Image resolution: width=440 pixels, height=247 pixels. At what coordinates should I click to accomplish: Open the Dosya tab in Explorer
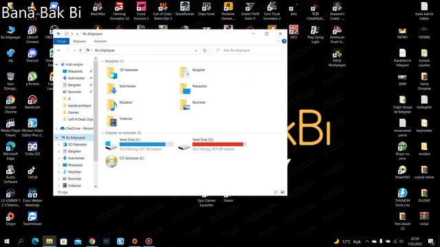click(61, 41)
